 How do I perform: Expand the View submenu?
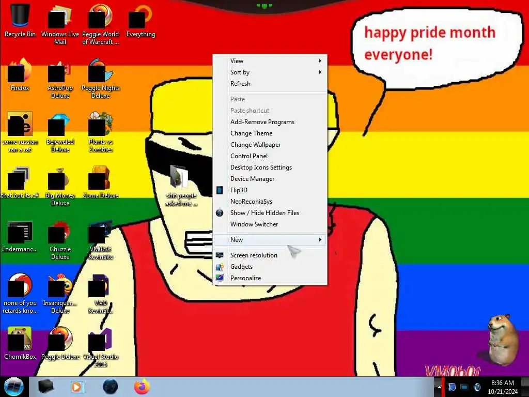click(270, 61)
